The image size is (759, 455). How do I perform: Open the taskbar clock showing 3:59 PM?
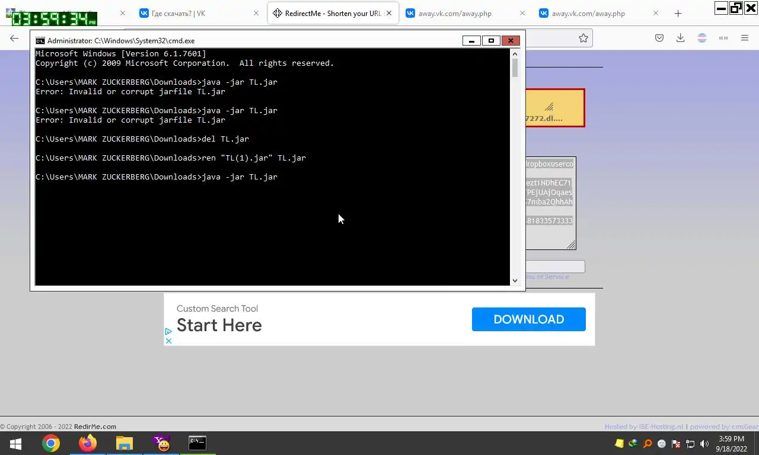click(731, 444)
